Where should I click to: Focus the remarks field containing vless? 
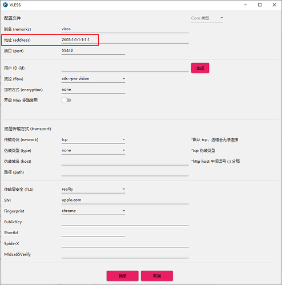tap(125, 29)
